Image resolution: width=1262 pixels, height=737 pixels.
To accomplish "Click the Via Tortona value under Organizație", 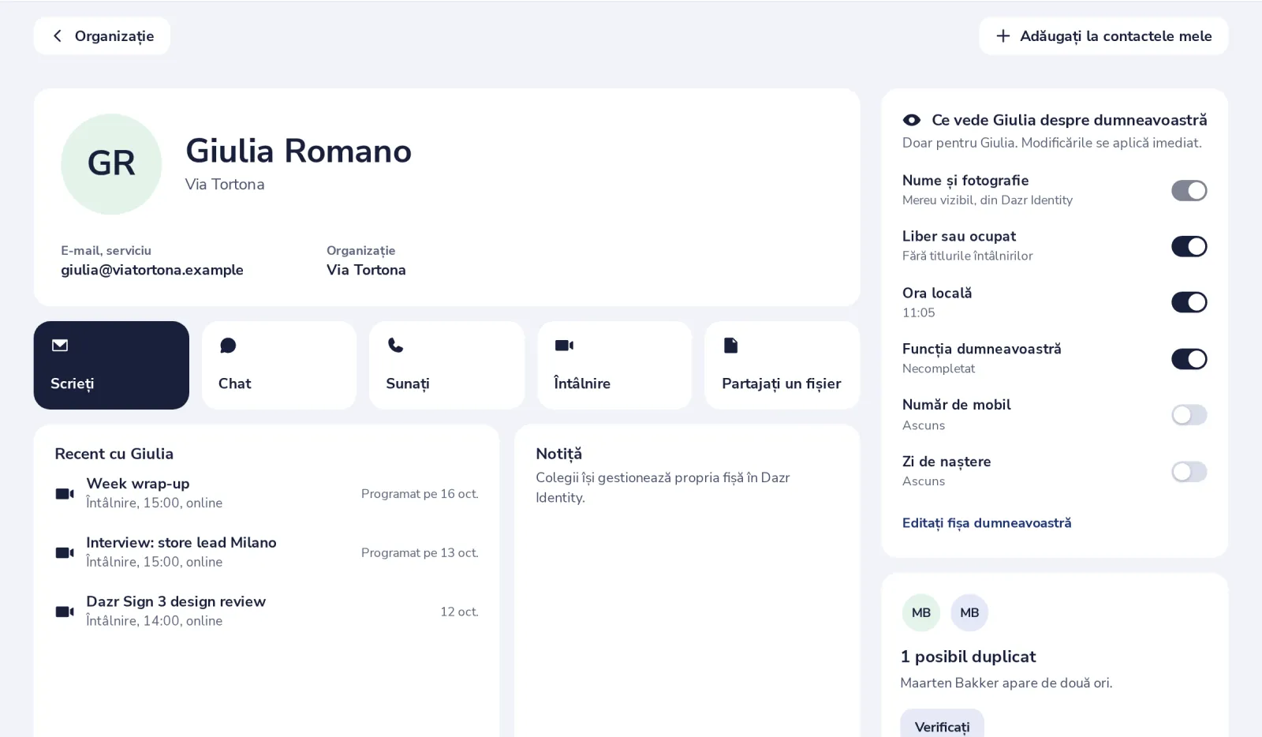I will (x=366, y=270).
